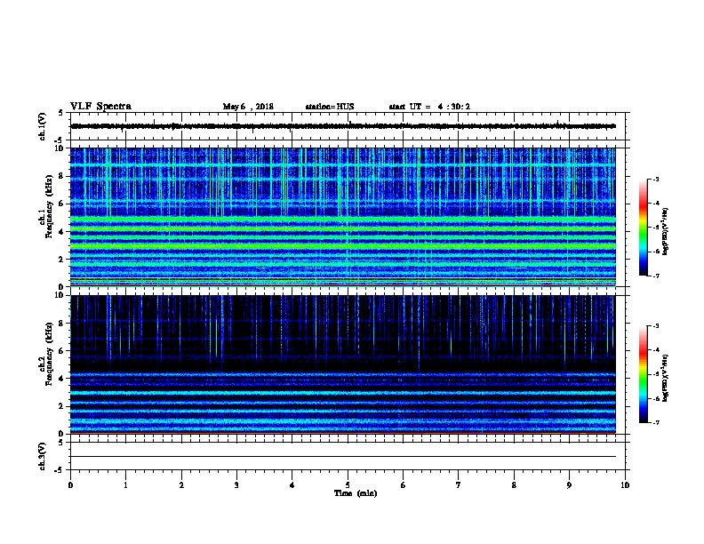This screenshot has width=704, height=544.
Task: Click the "4" kHz tick of ch.2 spectrogram
Action: [61, 379]
